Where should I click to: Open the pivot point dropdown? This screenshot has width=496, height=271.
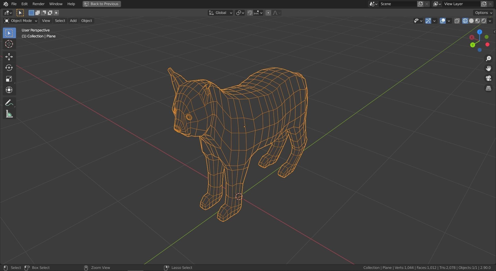pos(240,13)
